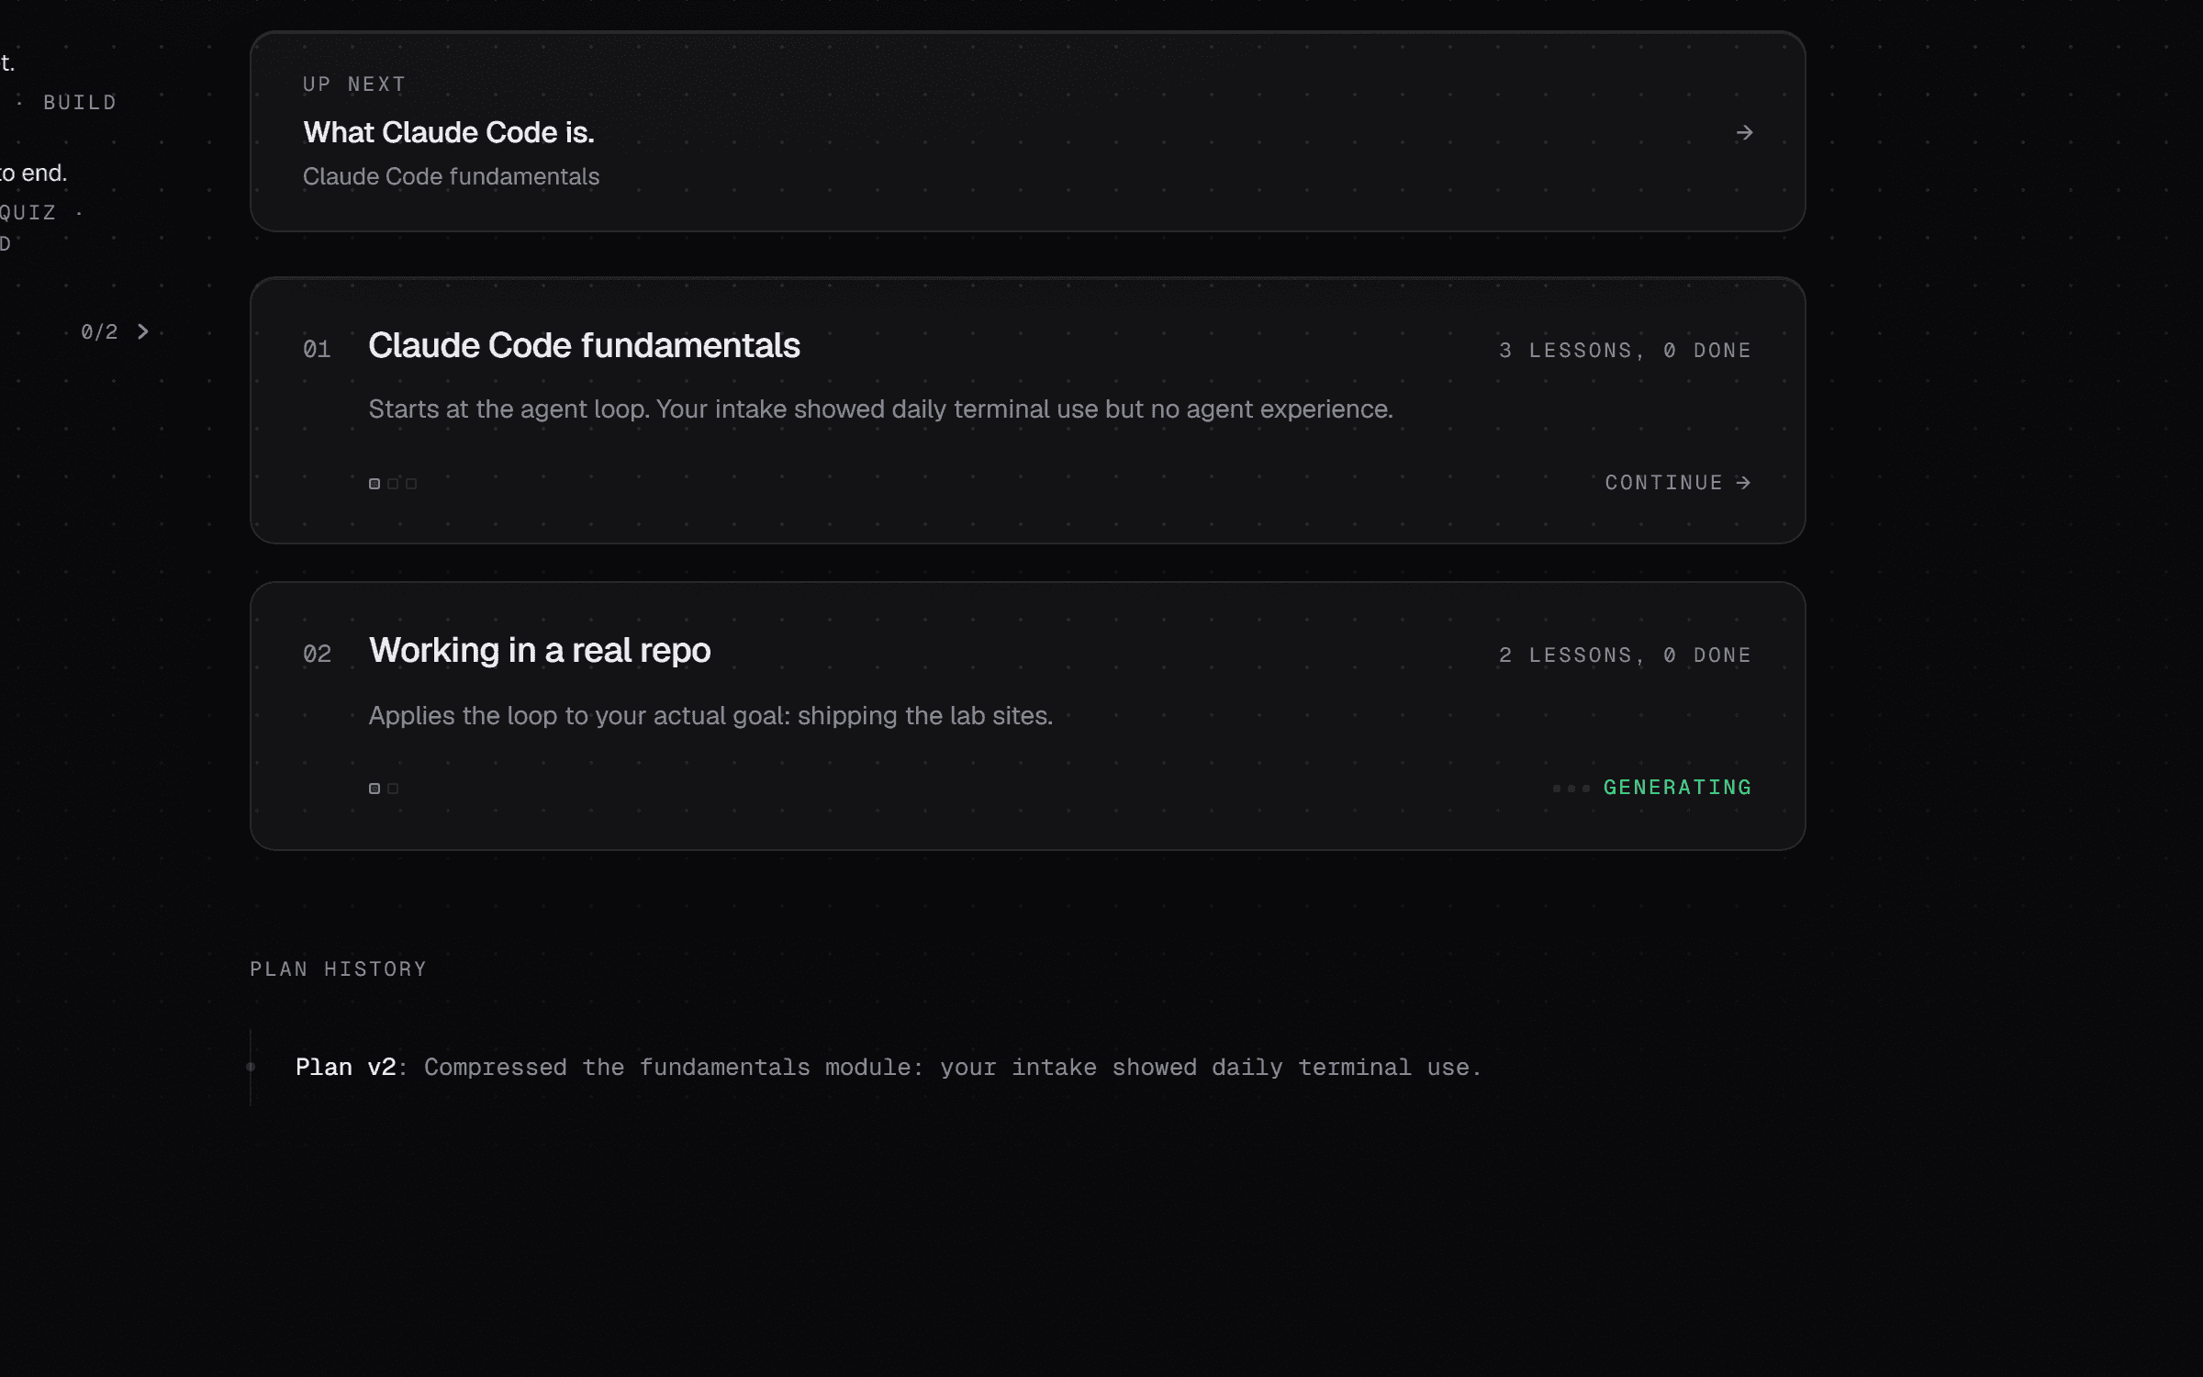Screen dimensions: 2203x1377
Task: Select the third lesson square in module 01
Action: coord(411,484)
